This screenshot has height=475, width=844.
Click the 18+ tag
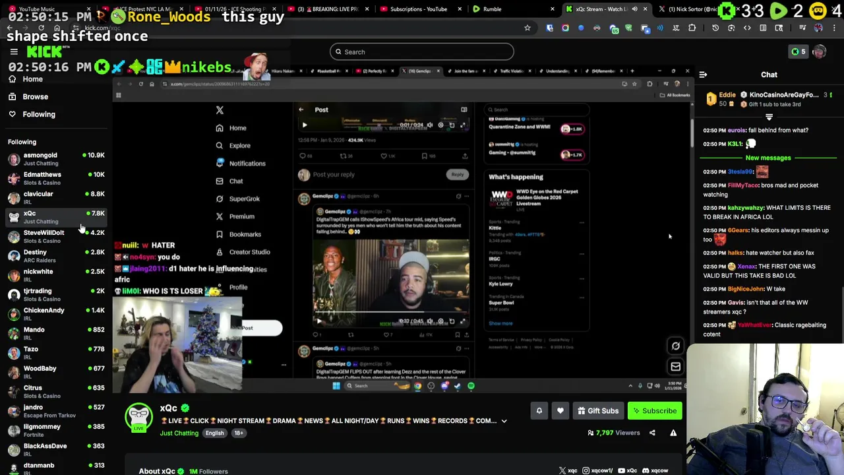(238, 433)
